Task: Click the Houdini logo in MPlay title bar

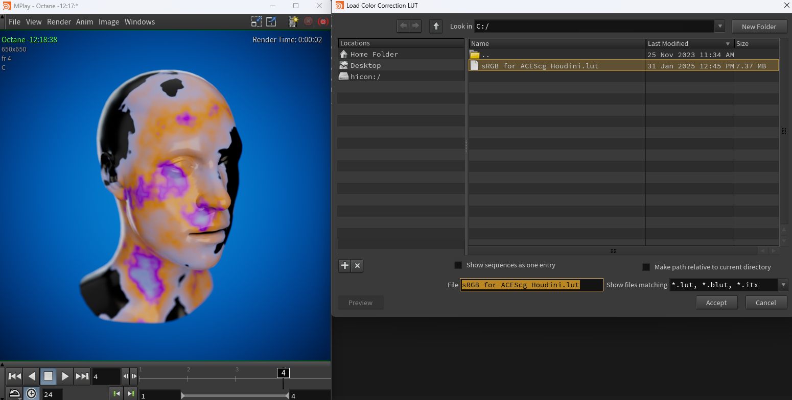Action: click(x=7, y=6)
